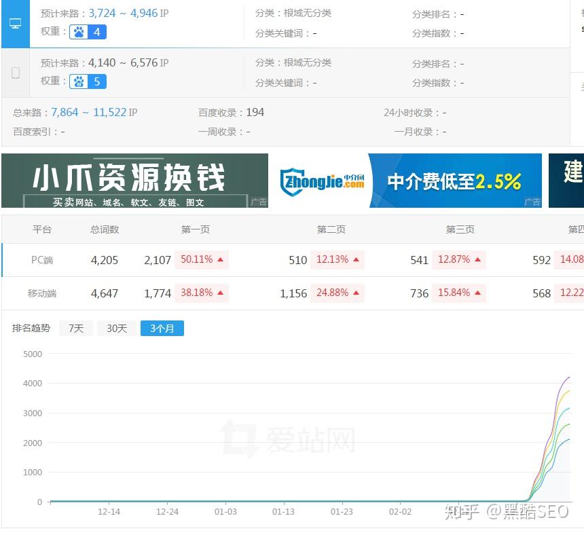Image resolution: width=584 pixels, height=535 pixels.
Task: Click the 第三页 column header
Action: tap(460, 229)
